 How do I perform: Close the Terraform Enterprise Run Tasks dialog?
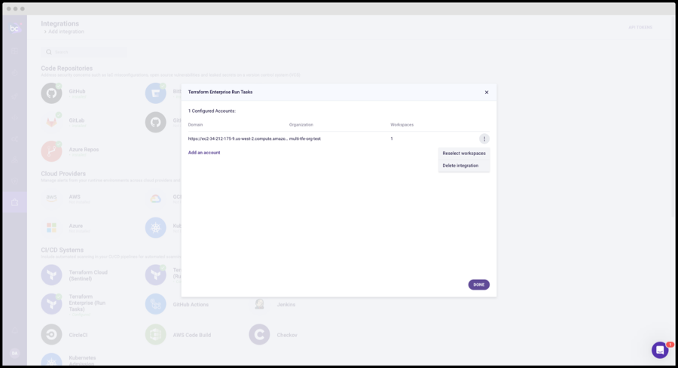[487, 93]
